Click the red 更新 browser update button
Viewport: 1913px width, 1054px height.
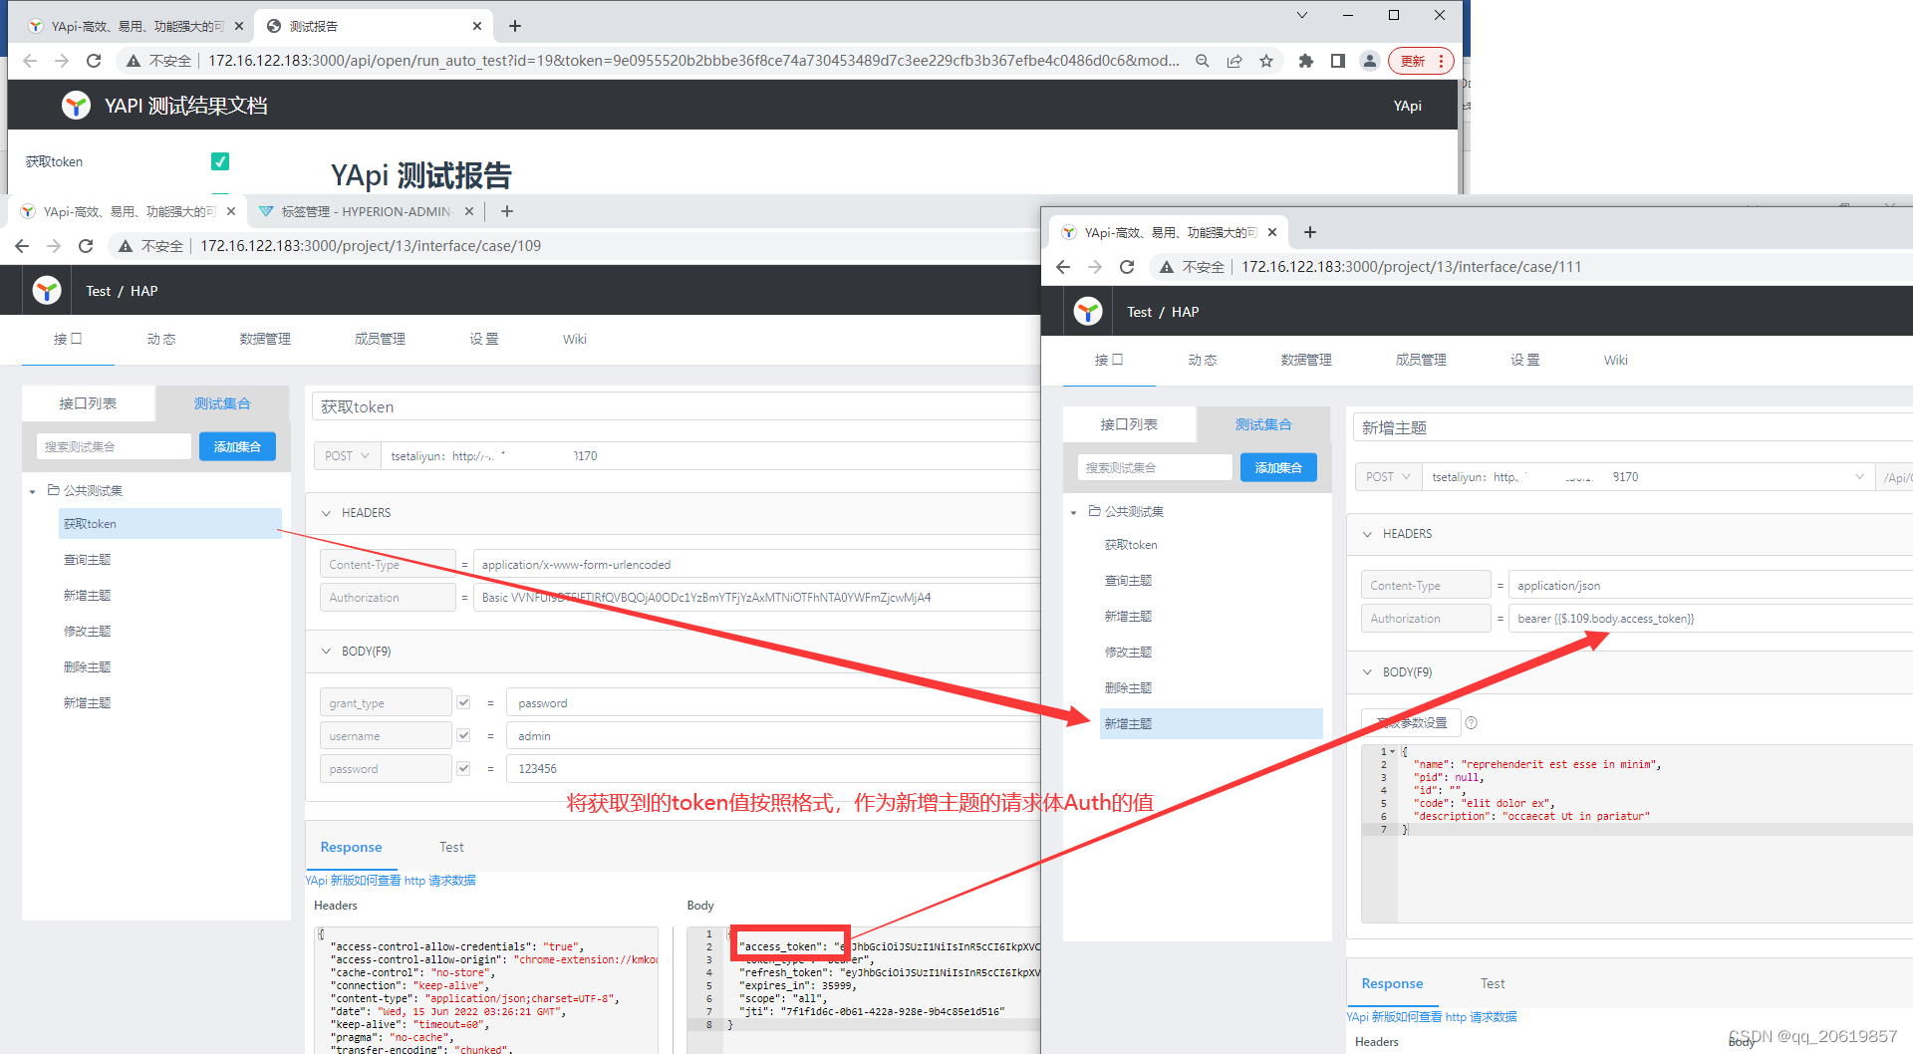[x=1421, y=61]
